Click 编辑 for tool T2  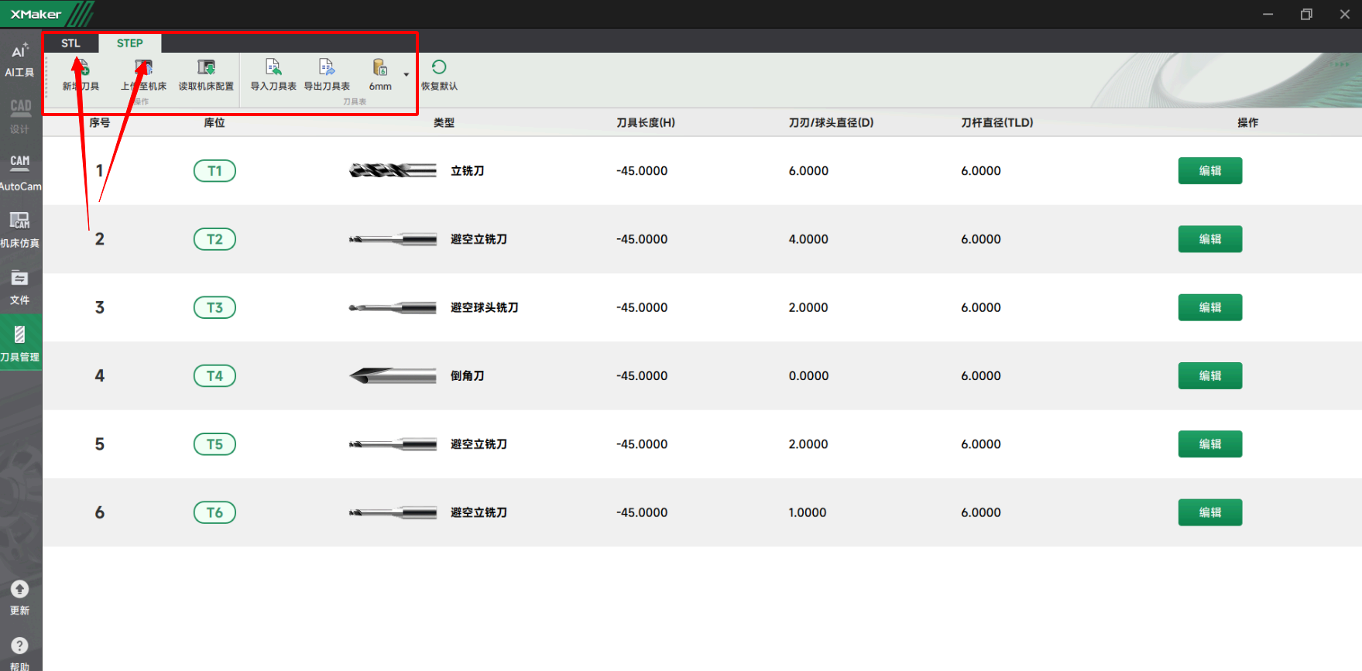(1210, 239)
